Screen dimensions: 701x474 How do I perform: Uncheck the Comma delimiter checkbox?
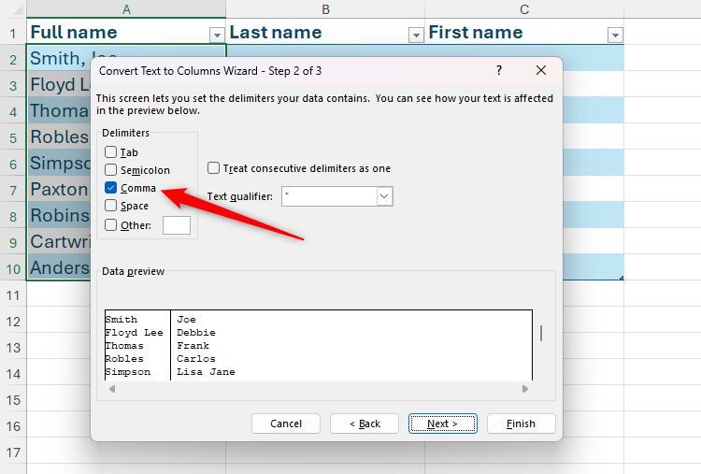point(111,188)
